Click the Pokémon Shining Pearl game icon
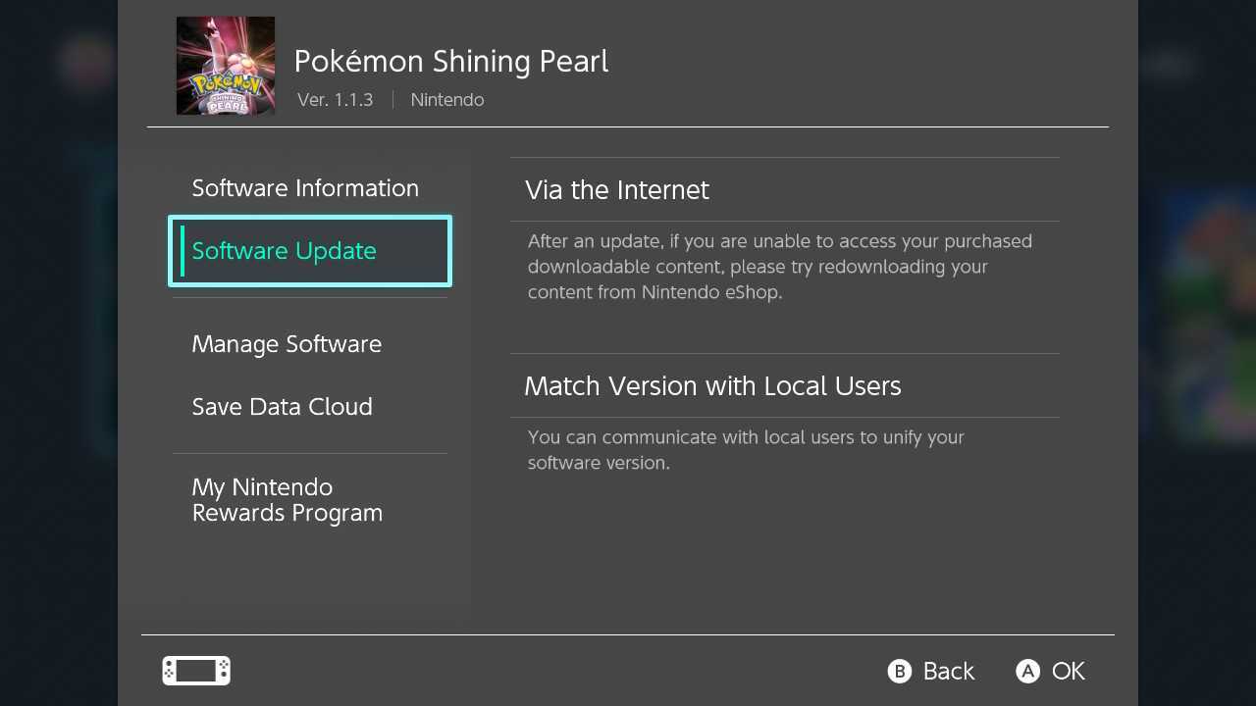This screenshot has height=706, width=1256. pyautogui.click(x=225, y=65)
